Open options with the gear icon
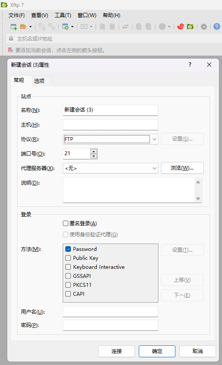The image size is (222, 365). [x=204, y=27]
